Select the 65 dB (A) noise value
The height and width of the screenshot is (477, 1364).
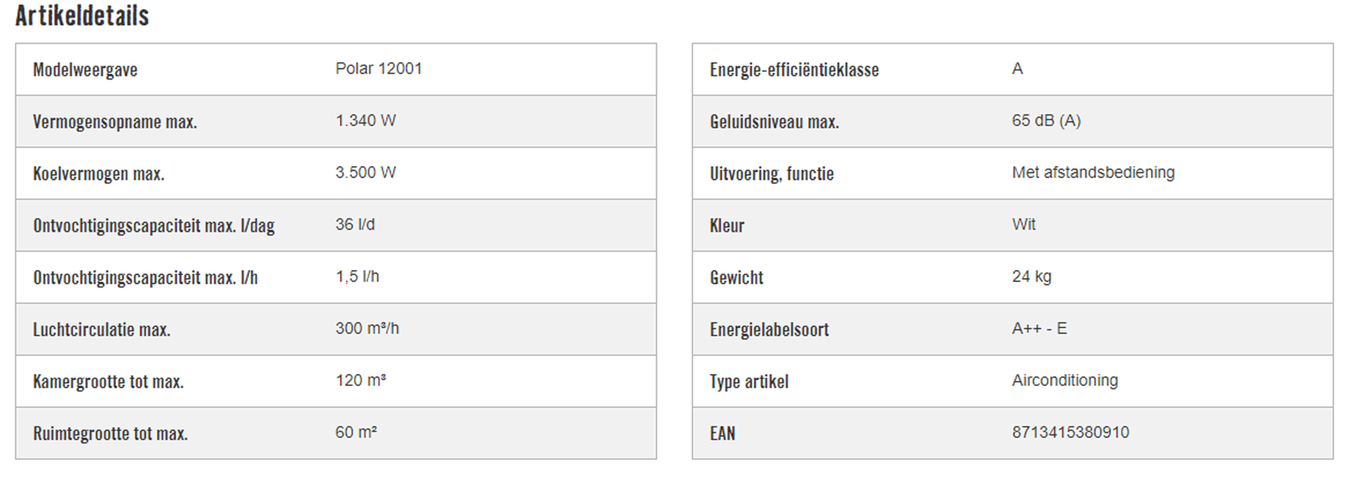[x=1046, y=121]
